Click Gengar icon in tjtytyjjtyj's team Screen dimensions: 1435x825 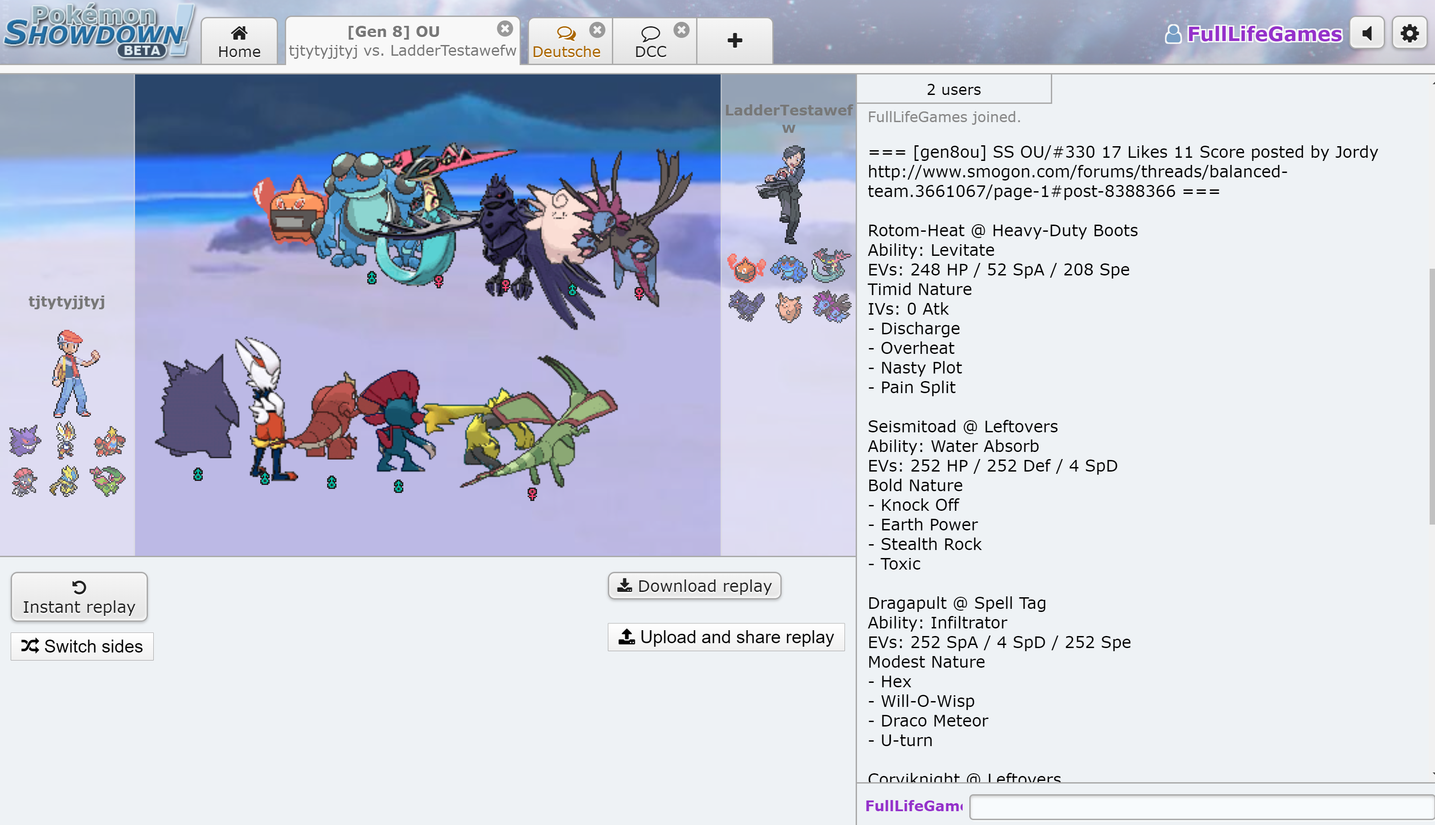25,441
